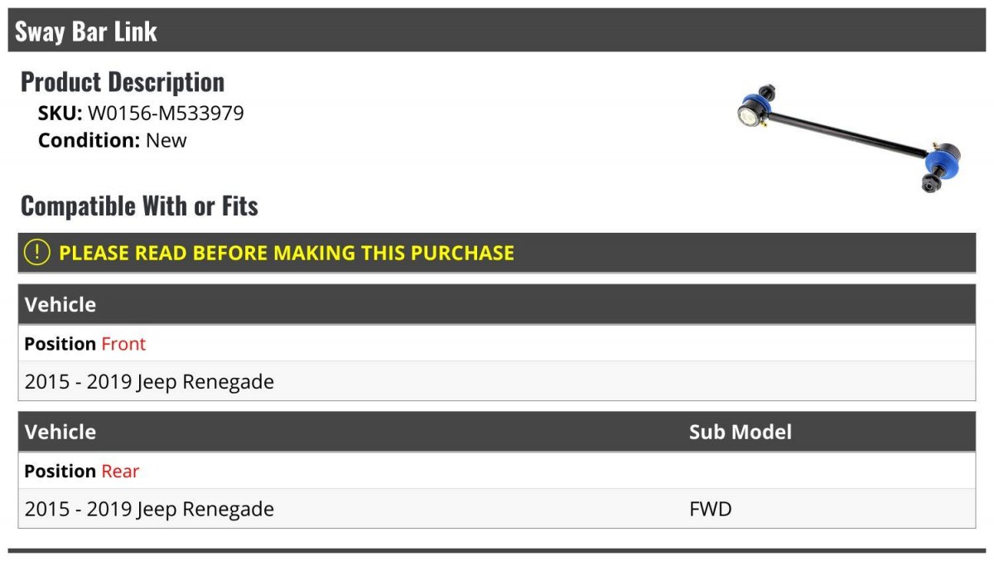
Task: Open the sway bar link product image
Action: 847,137
